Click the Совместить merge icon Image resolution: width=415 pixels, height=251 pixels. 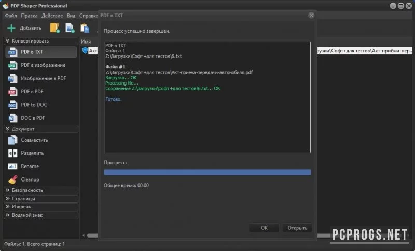click(x=12, y=140)
